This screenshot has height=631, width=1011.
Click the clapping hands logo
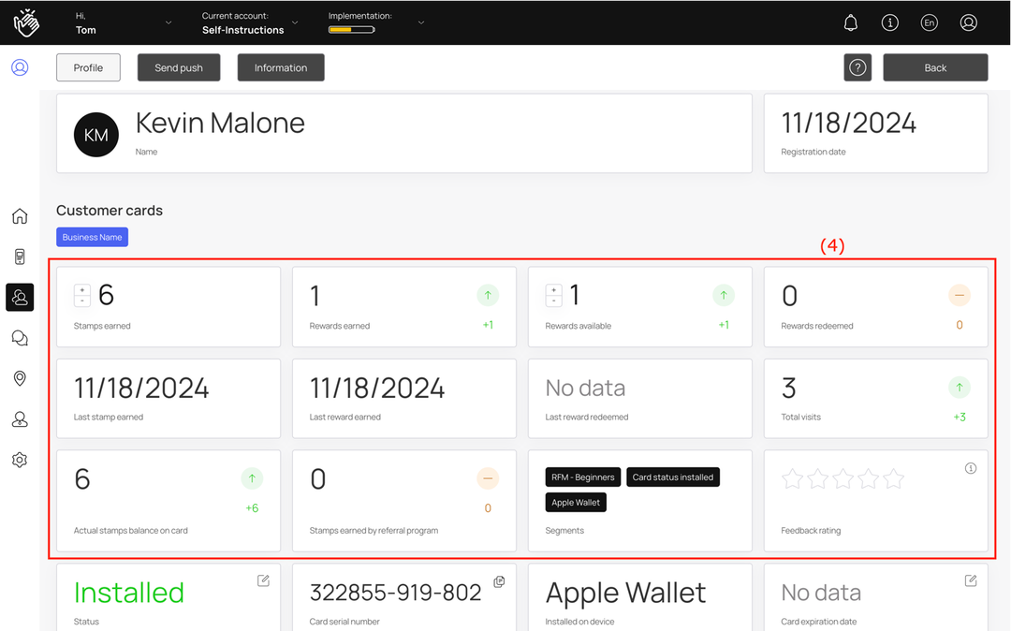coord(26,22)
